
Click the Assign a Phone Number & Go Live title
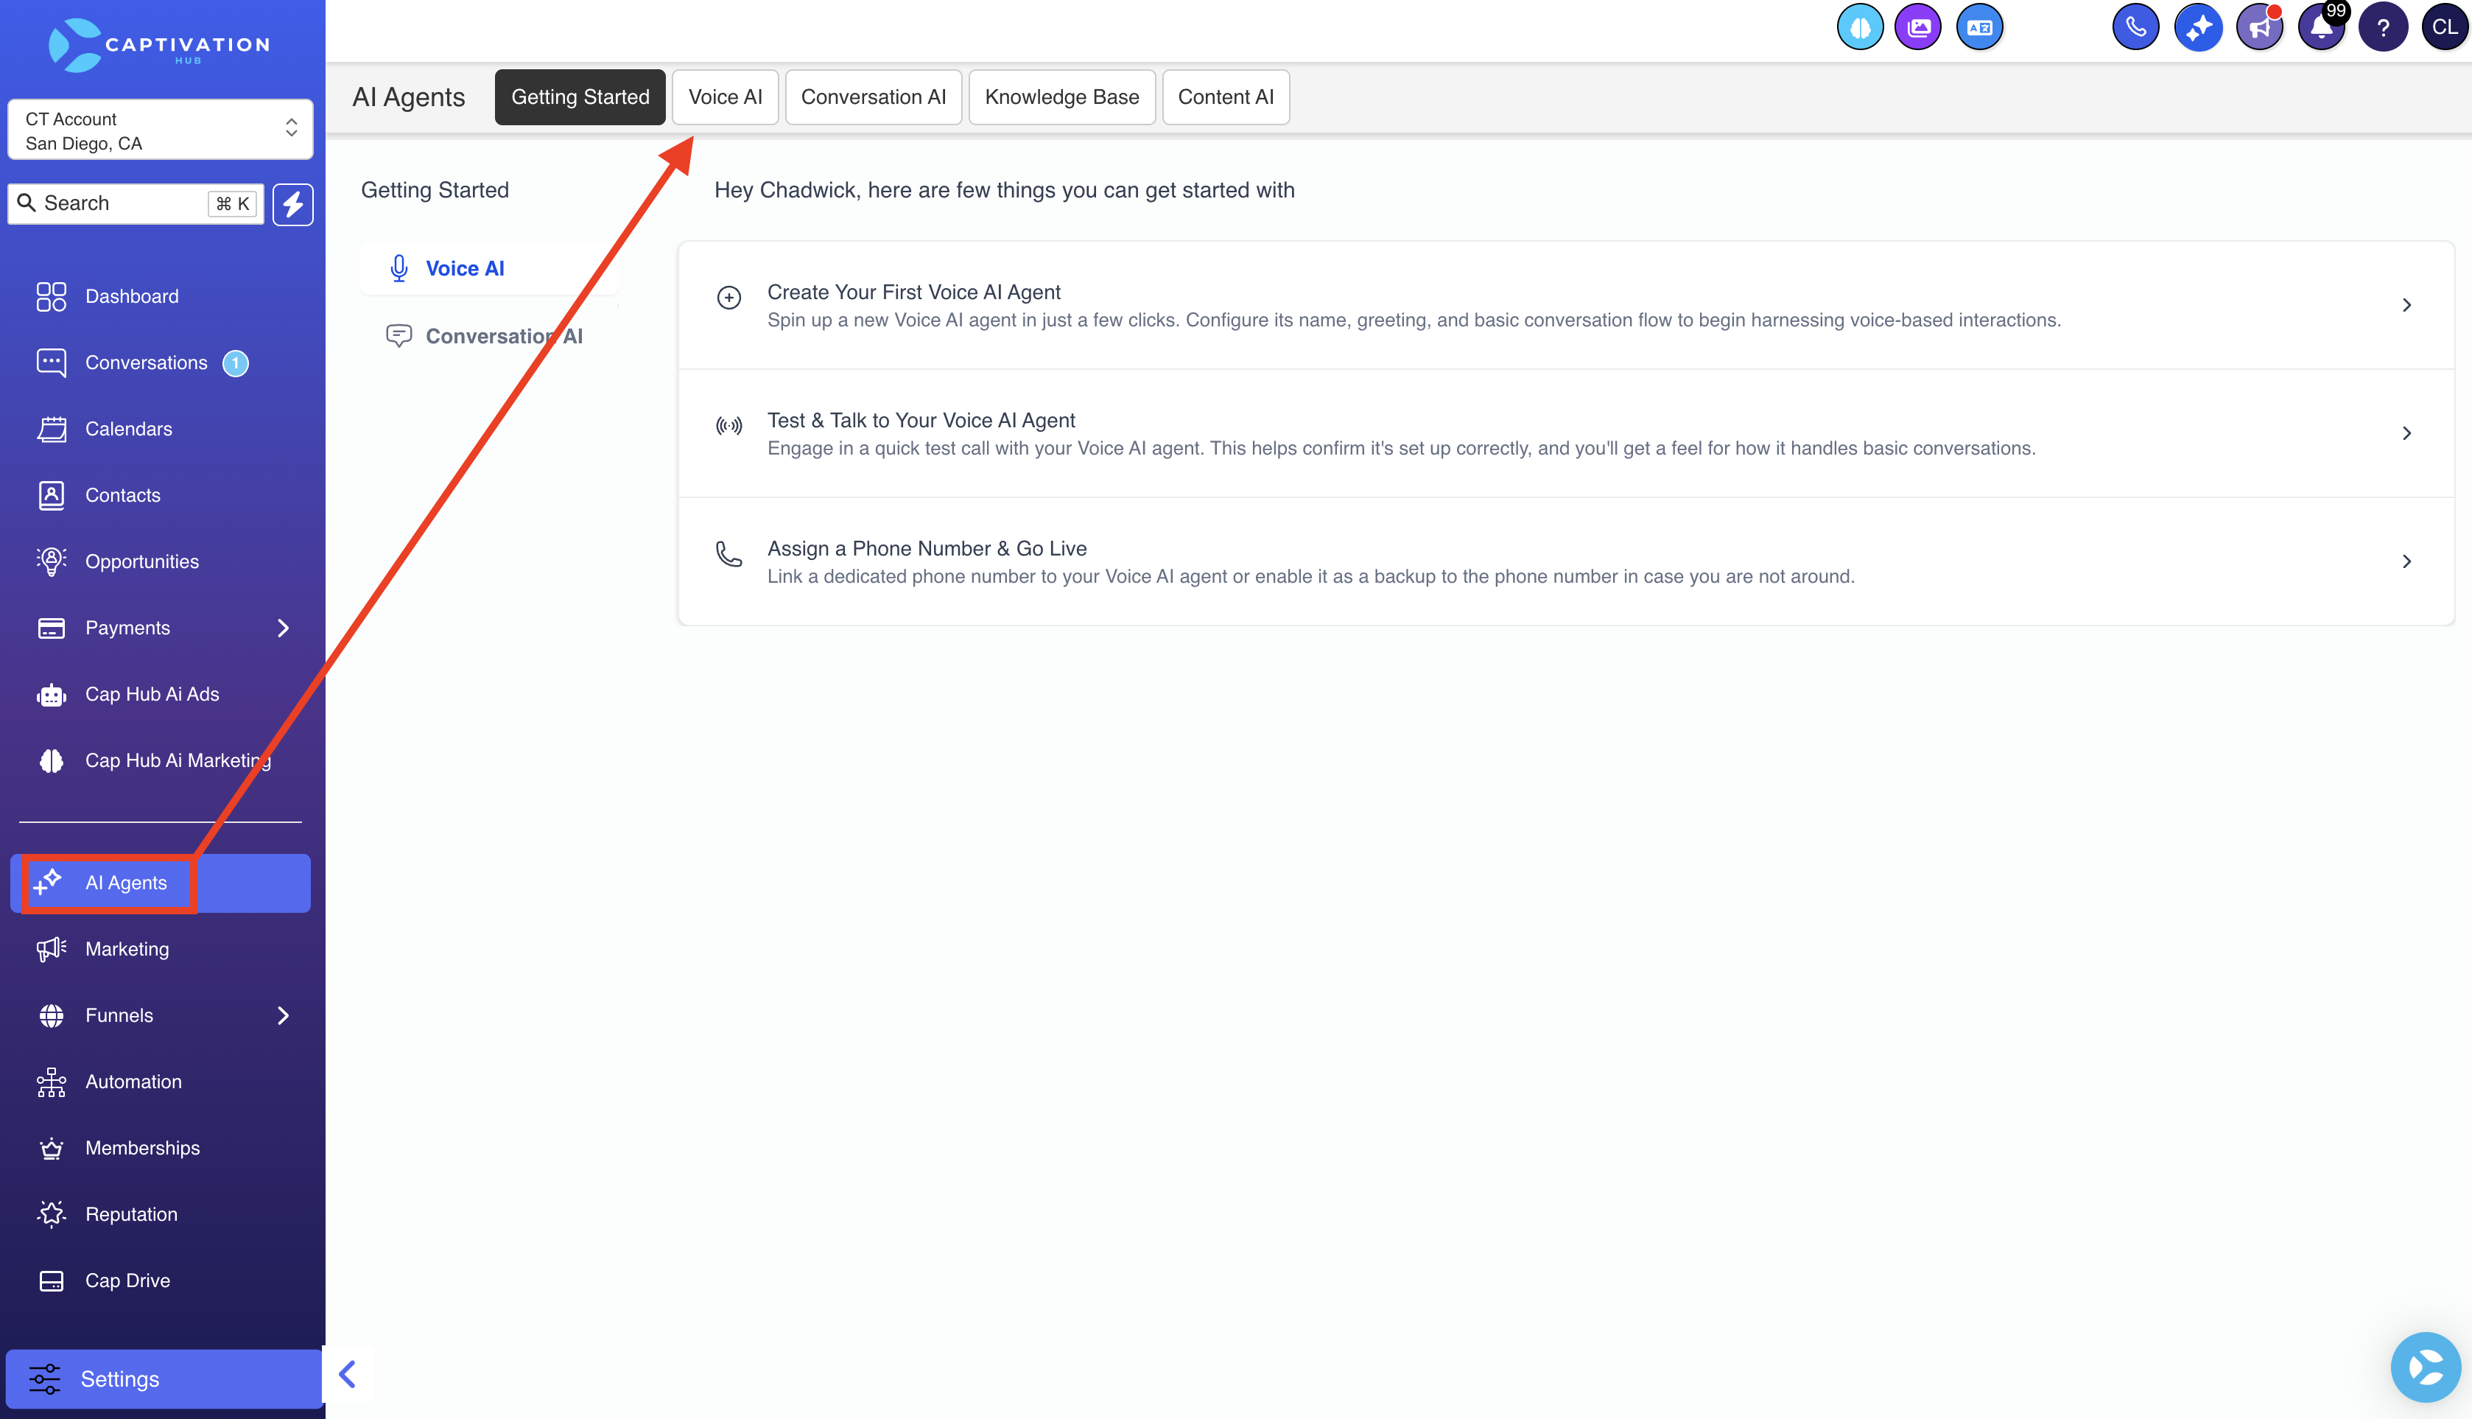927,549
